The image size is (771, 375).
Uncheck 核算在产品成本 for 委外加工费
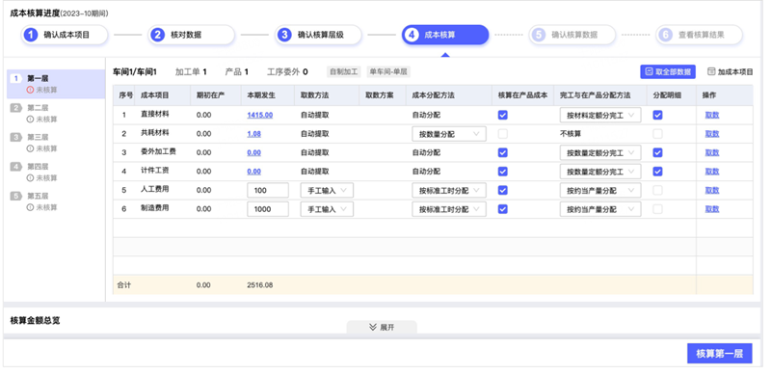[502, 152]
